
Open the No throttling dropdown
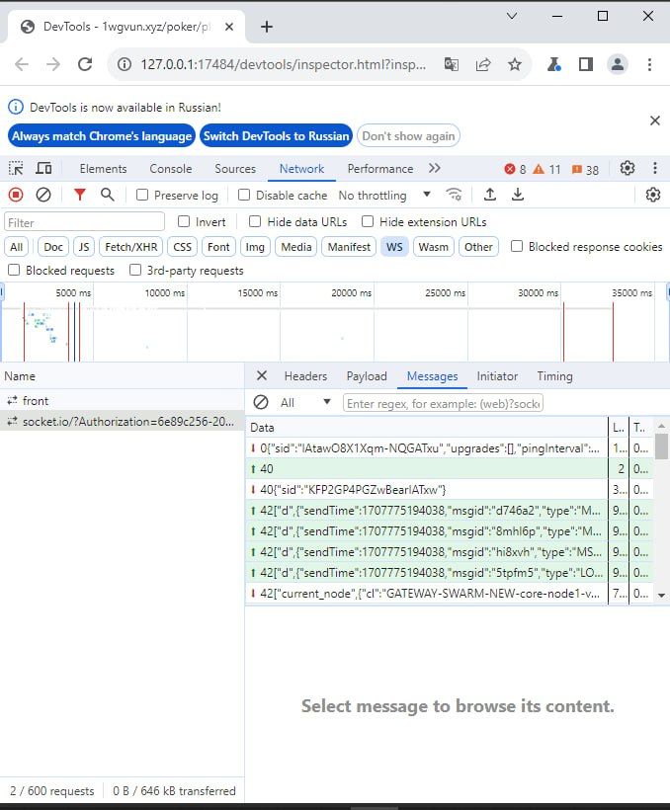(x=384, y=196)
